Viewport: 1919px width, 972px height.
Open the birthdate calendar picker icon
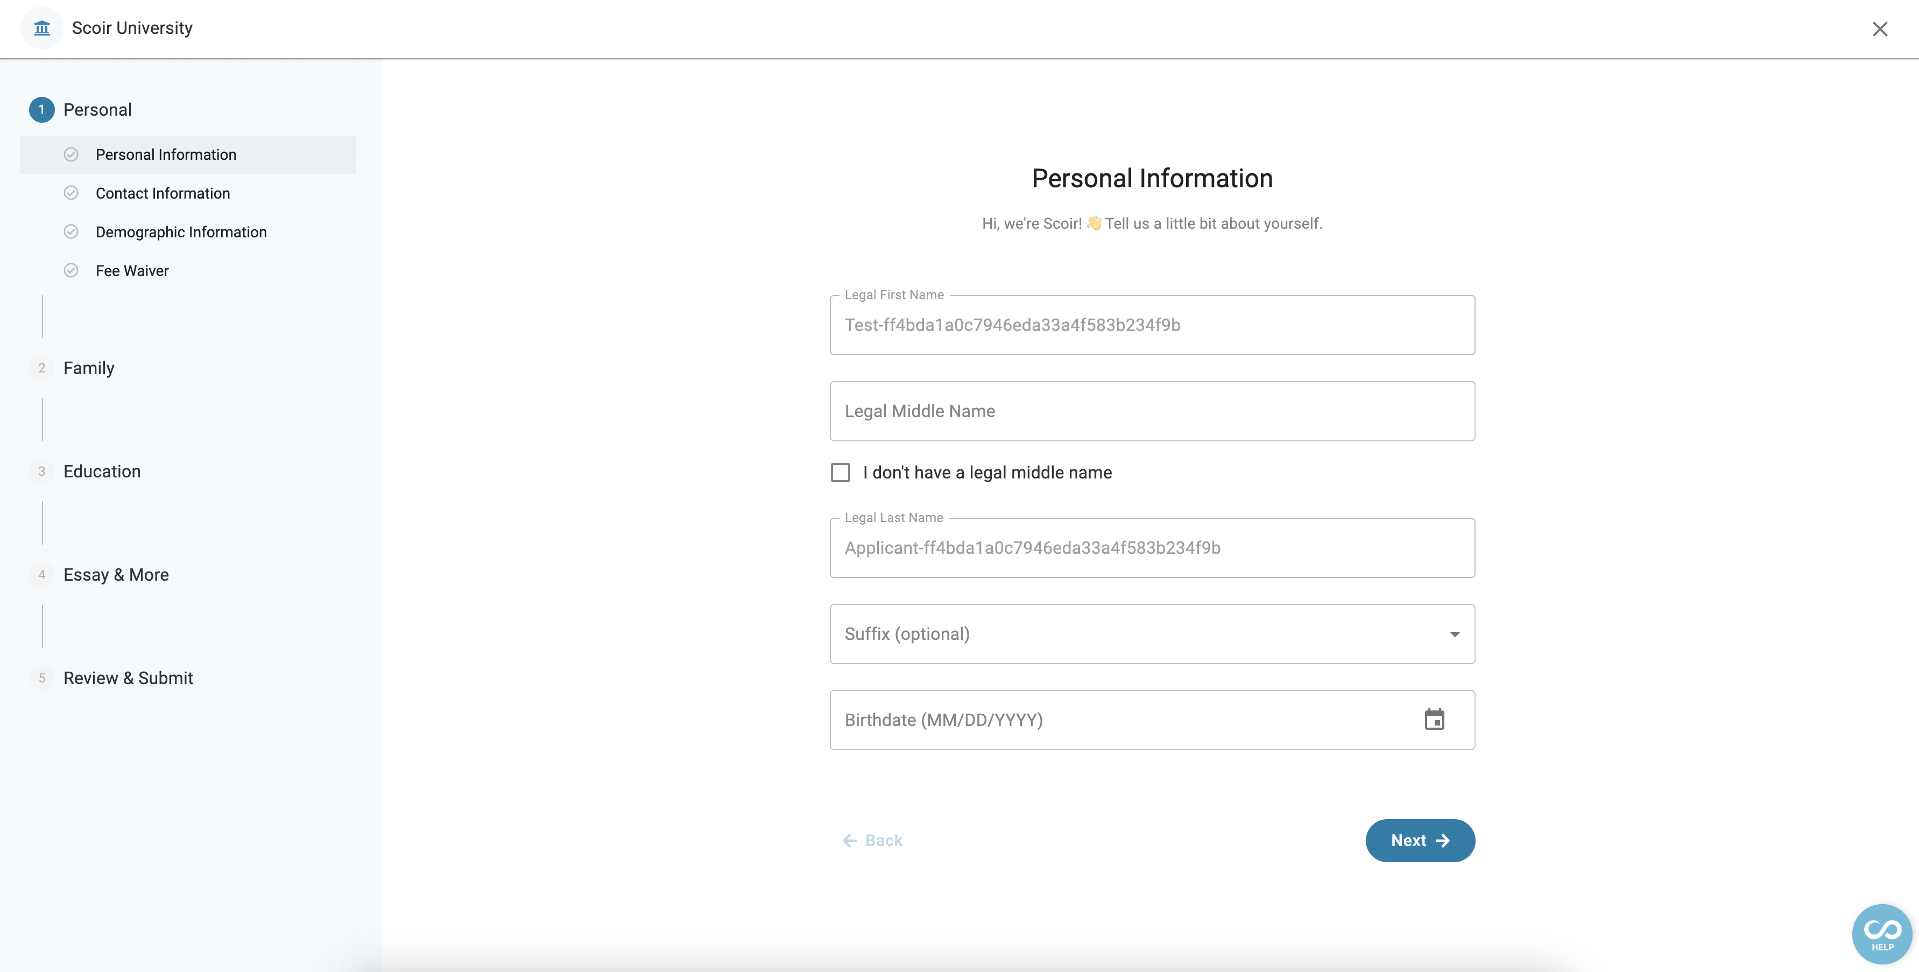click(x=1434, y=720)
